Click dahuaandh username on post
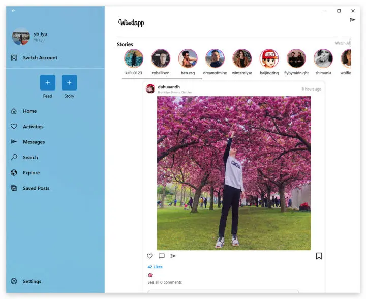 point(169,87)
